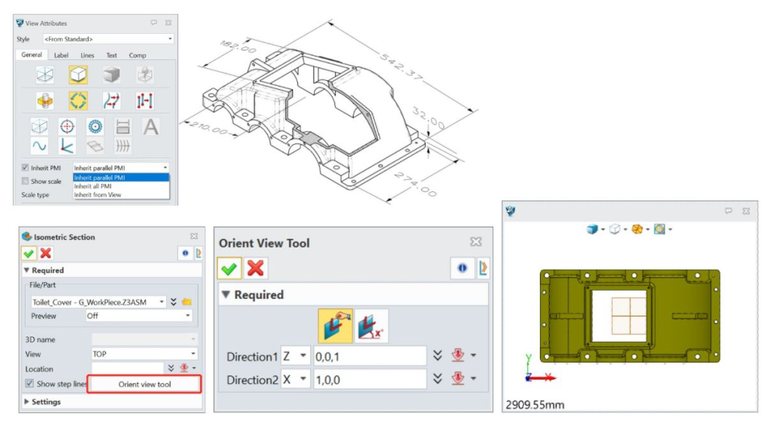Collapse the Required section in Isometric Section
Image resolution: width=766 pixels, height=431 pixels.
coord(26,270)
